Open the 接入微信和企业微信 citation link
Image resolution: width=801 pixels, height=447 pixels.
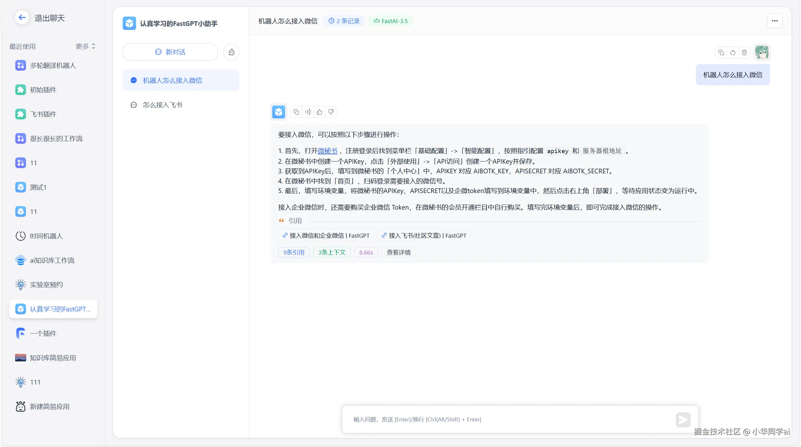326,236
